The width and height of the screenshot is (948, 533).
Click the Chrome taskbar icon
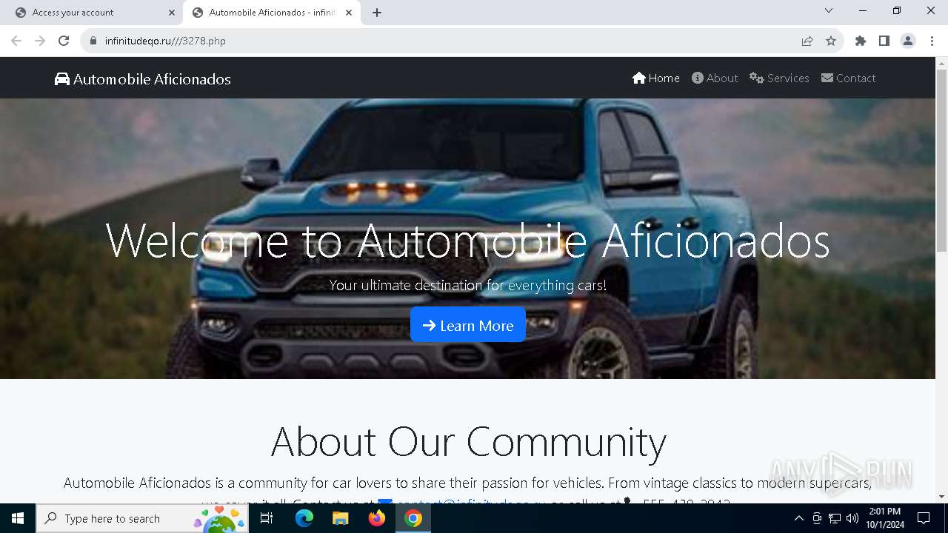413,518
